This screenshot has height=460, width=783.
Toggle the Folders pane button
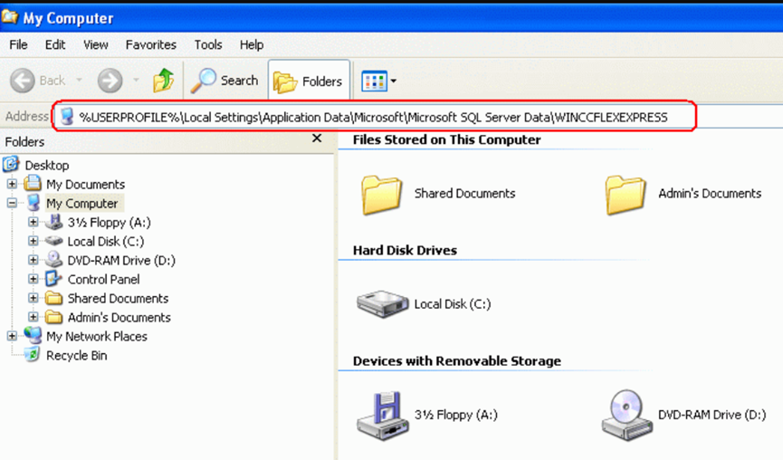[x=309, y=81]
